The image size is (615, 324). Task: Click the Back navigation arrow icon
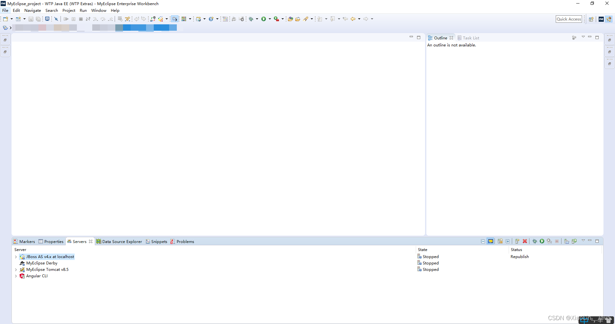(x=353, y=19)
